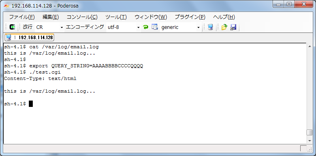Open the 改行 CR newline dropdown
Viewport: 316px width, 156px height.
tap(62, 27)
